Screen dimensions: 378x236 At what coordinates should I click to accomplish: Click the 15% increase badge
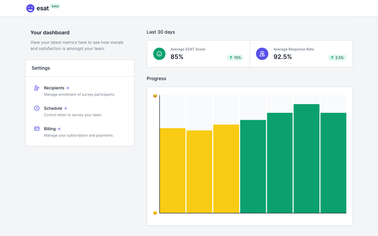[x=235, y=58]
